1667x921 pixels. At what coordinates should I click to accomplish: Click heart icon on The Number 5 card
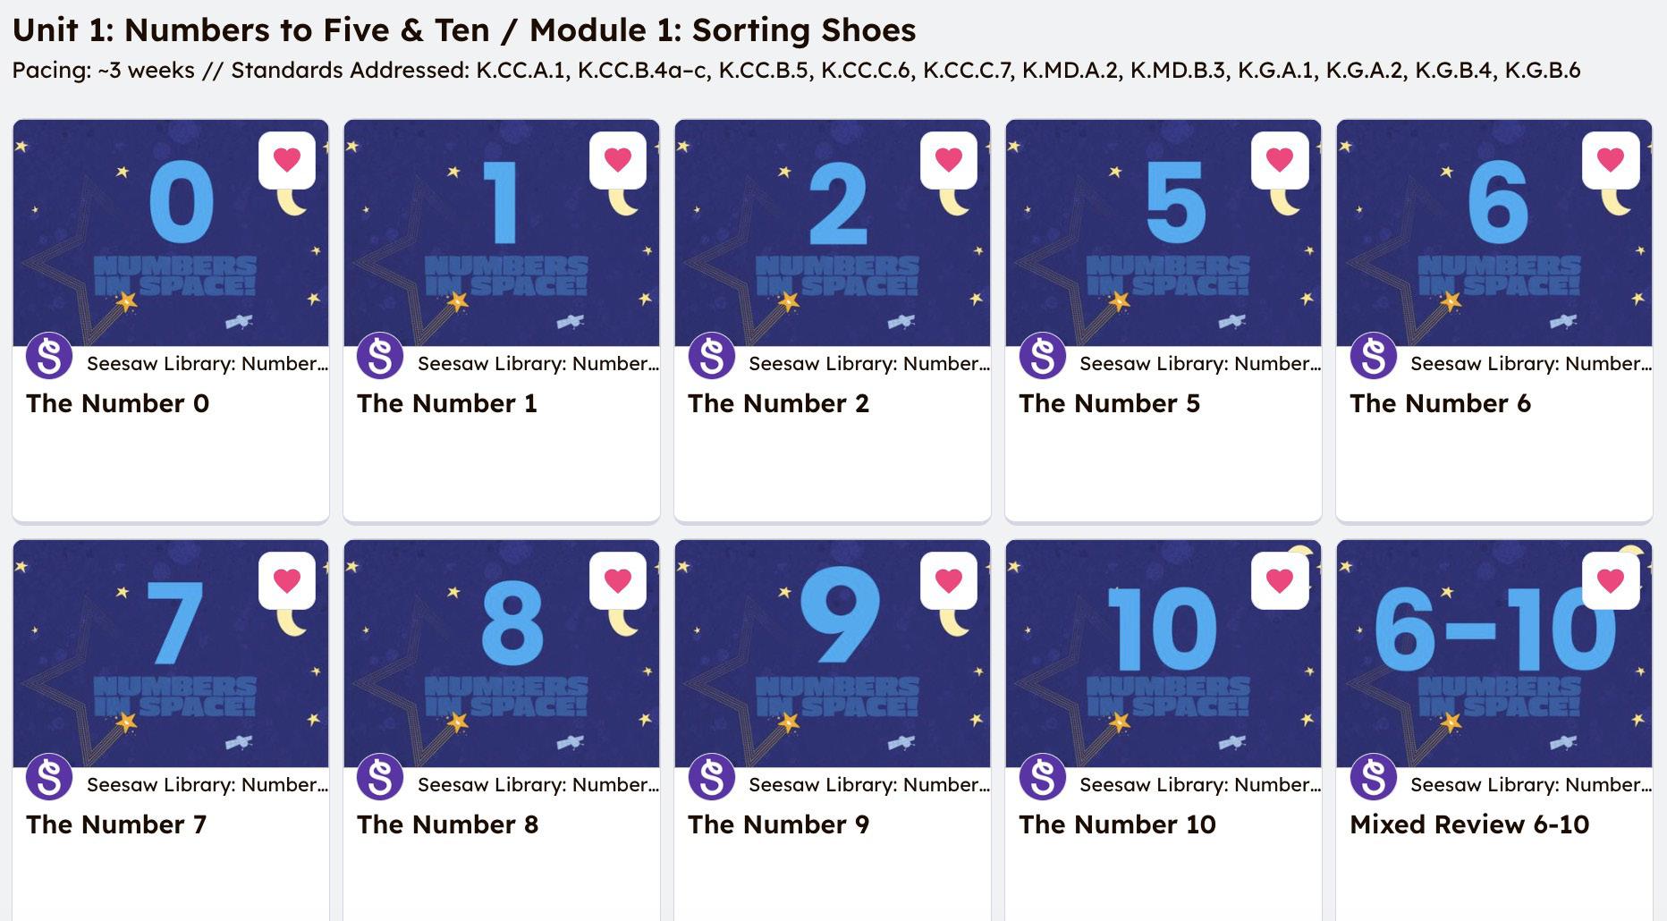click(1280, 160)
